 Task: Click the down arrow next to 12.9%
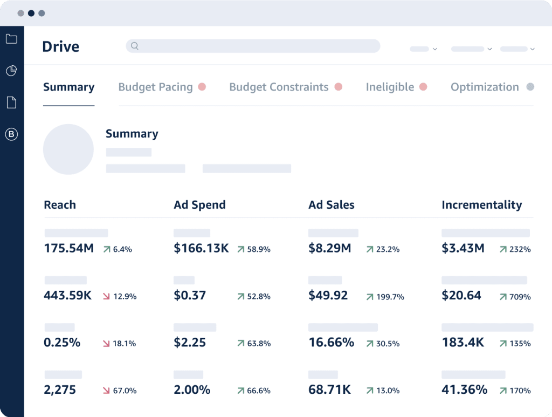point(106,297)
